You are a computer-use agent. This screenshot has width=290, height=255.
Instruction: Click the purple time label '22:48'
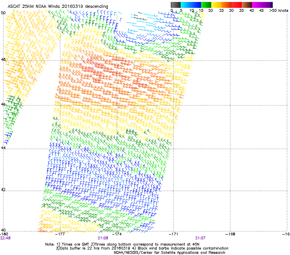(5, 238)
